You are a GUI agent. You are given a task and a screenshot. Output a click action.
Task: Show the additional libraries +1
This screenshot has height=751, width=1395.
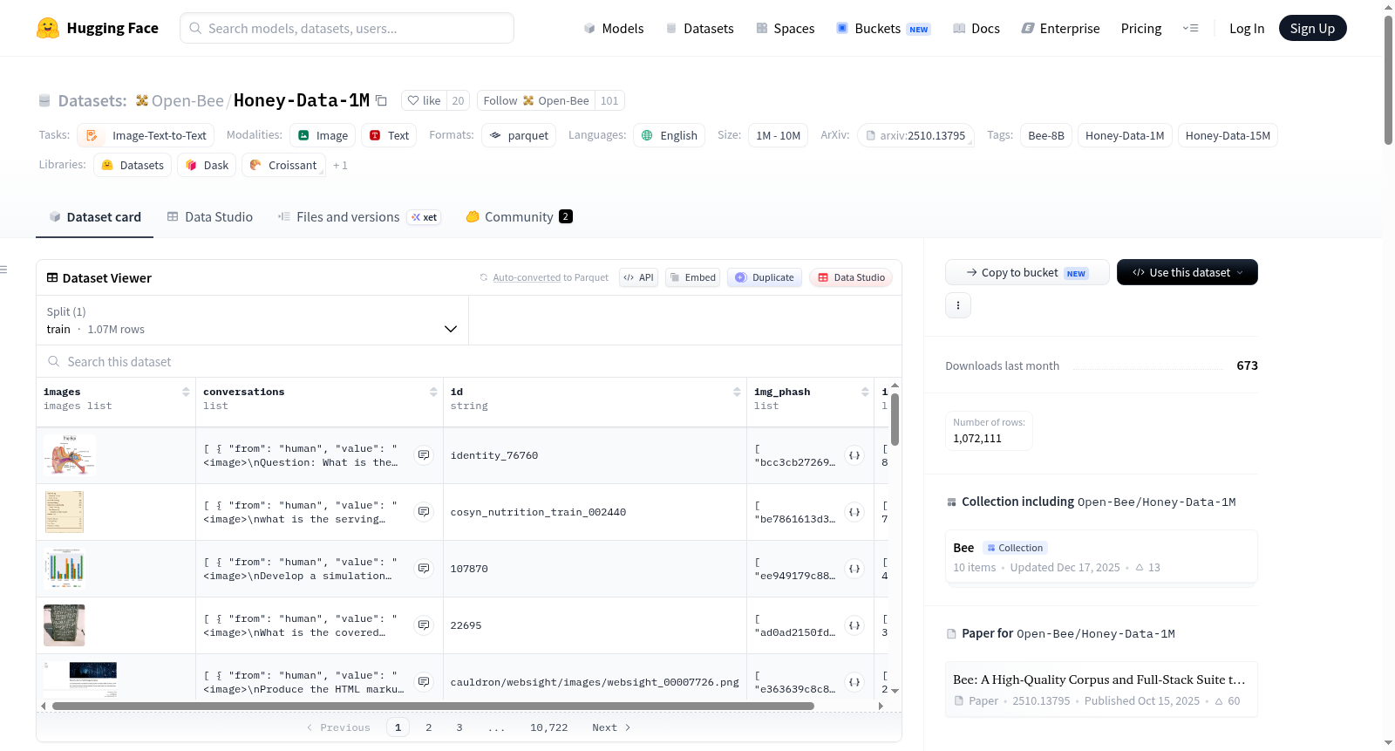pos(340,165)
